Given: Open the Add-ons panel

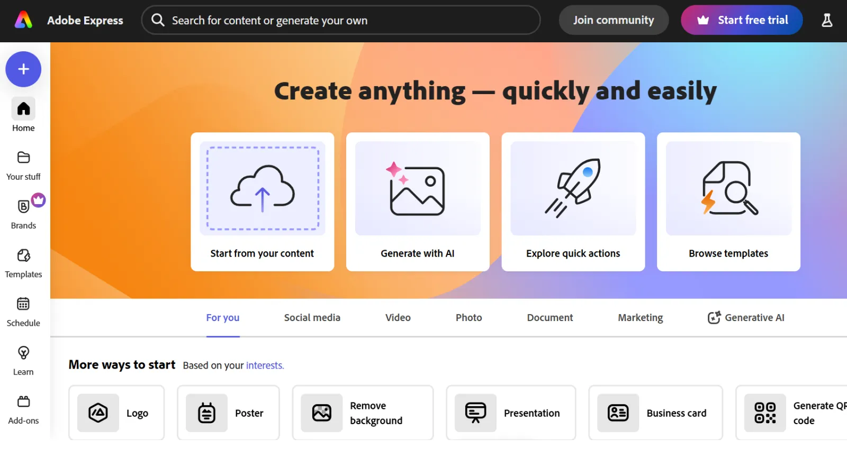Looking at the screenshot, I should (23, 408).
